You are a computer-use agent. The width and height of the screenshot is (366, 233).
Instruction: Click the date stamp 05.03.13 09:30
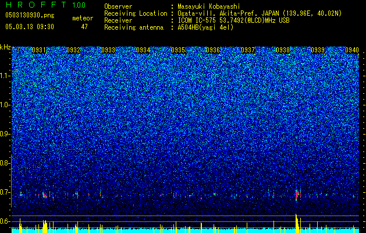click(x=30, y=27)
